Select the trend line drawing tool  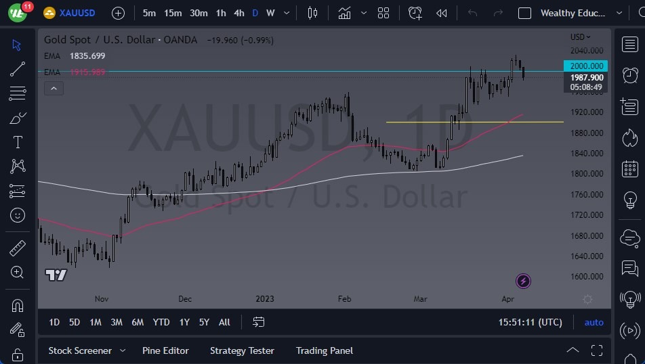coord(17,69)
